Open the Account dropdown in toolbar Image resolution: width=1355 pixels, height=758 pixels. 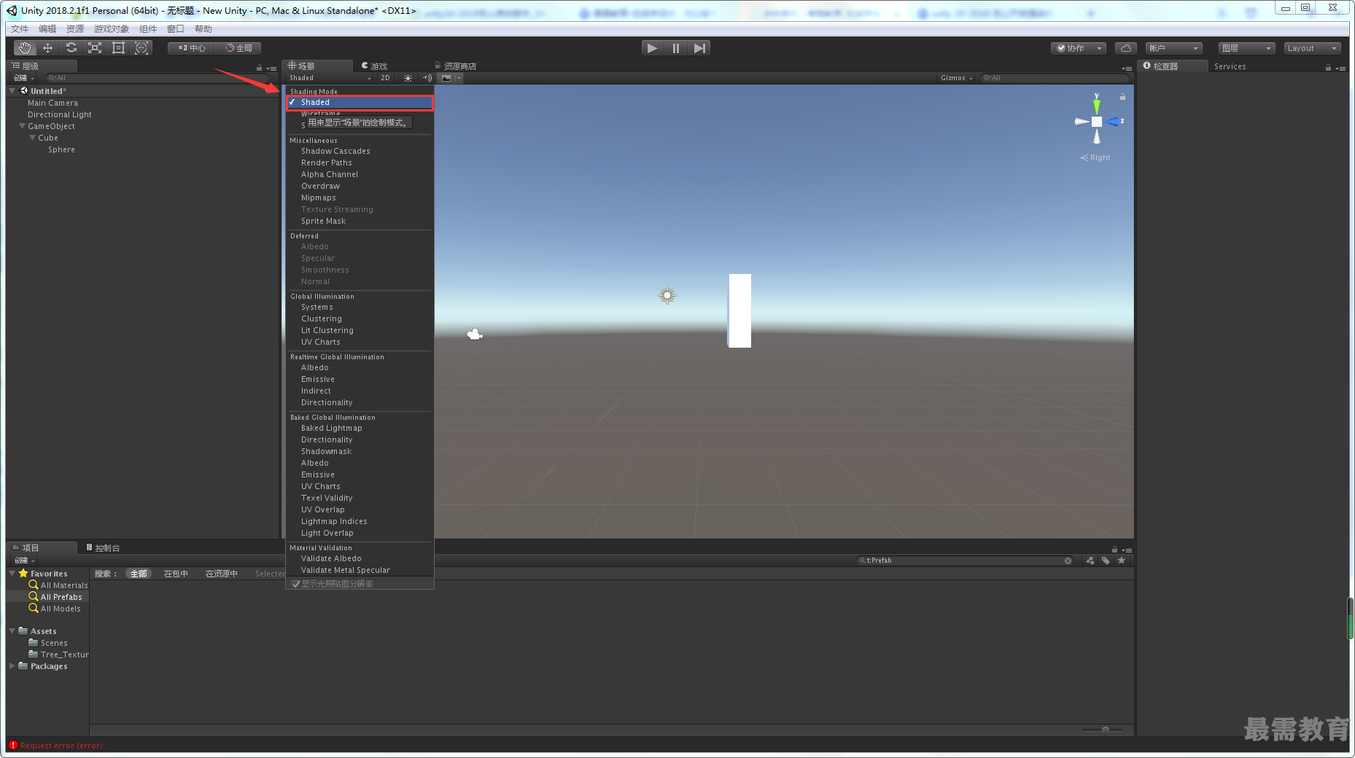[x=1173, y=48]
